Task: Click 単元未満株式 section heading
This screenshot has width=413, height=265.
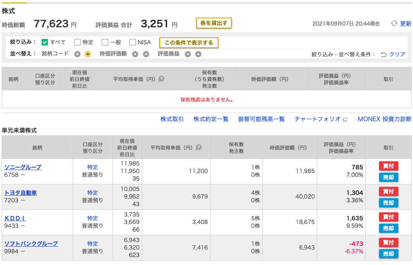Action: (x=19, y=130)
